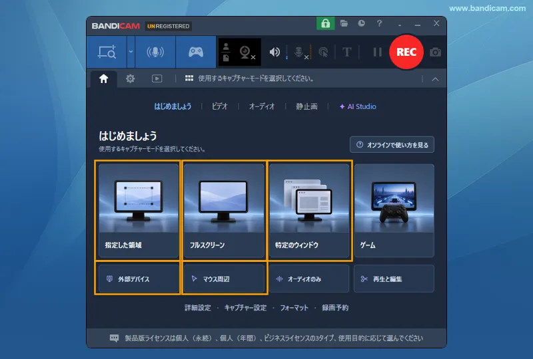Viewport: 533px width, 359px height.
Task: Open the 詳細設定 link
Action: point(197,308)
